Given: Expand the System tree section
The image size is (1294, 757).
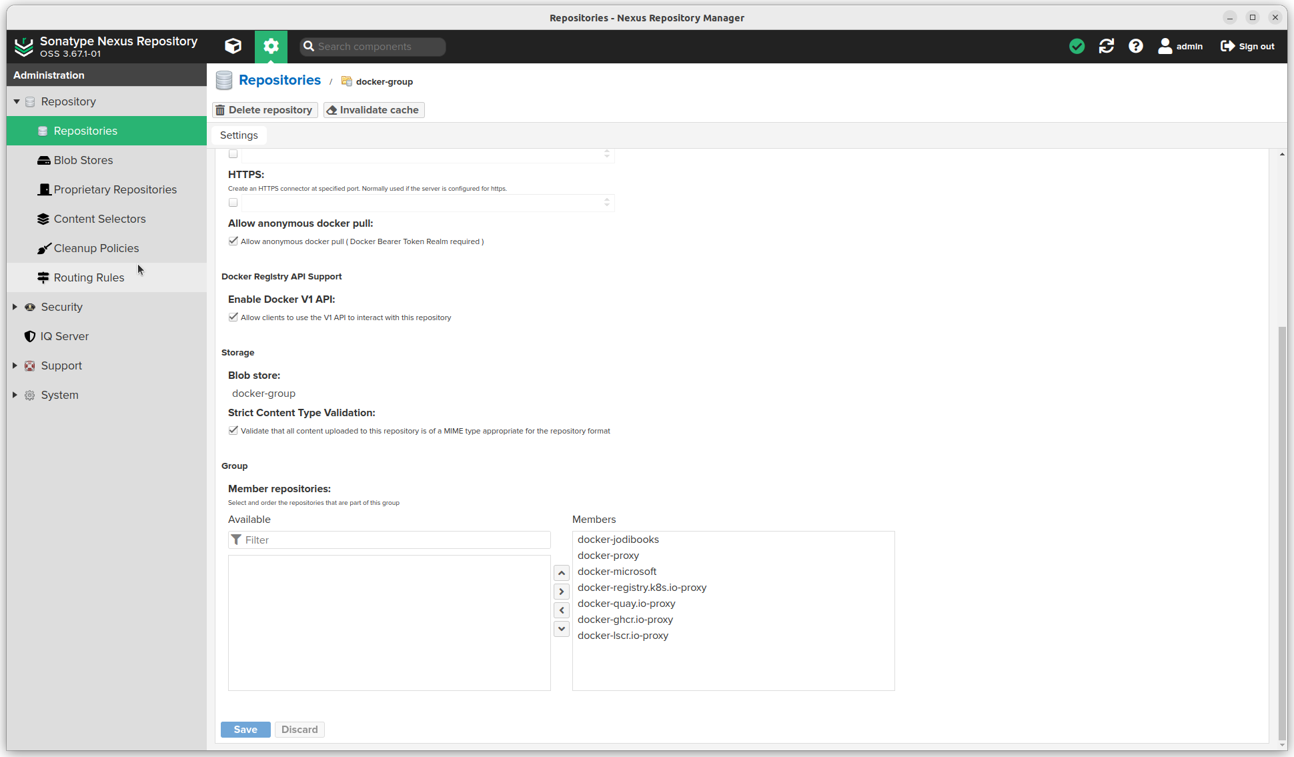Looking at the screenshot, I should click(15, 395).
